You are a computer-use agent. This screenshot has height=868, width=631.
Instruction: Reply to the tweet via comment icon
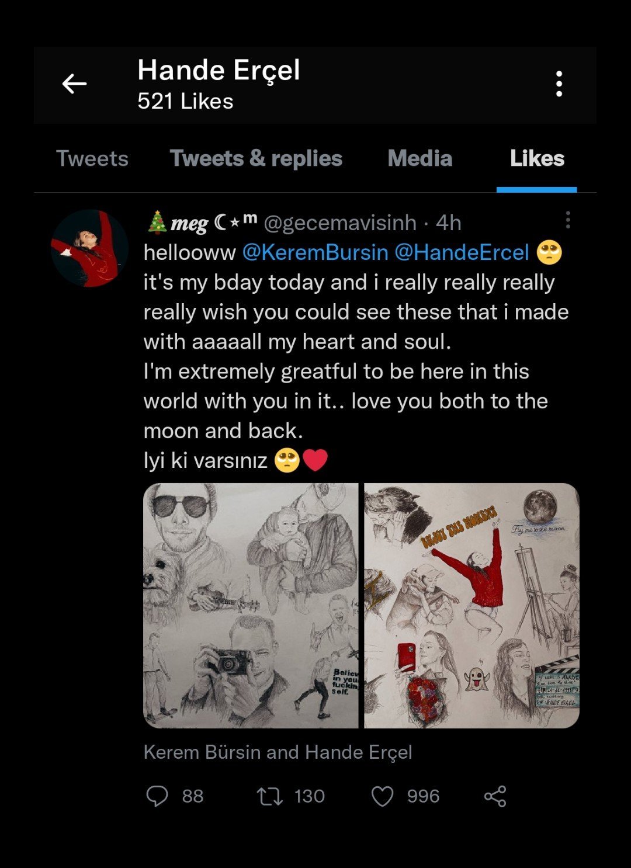pos(157,796)
